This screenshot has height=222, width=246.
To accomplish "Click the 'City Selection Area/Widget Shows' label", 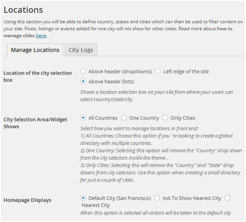I will [35, 123].
